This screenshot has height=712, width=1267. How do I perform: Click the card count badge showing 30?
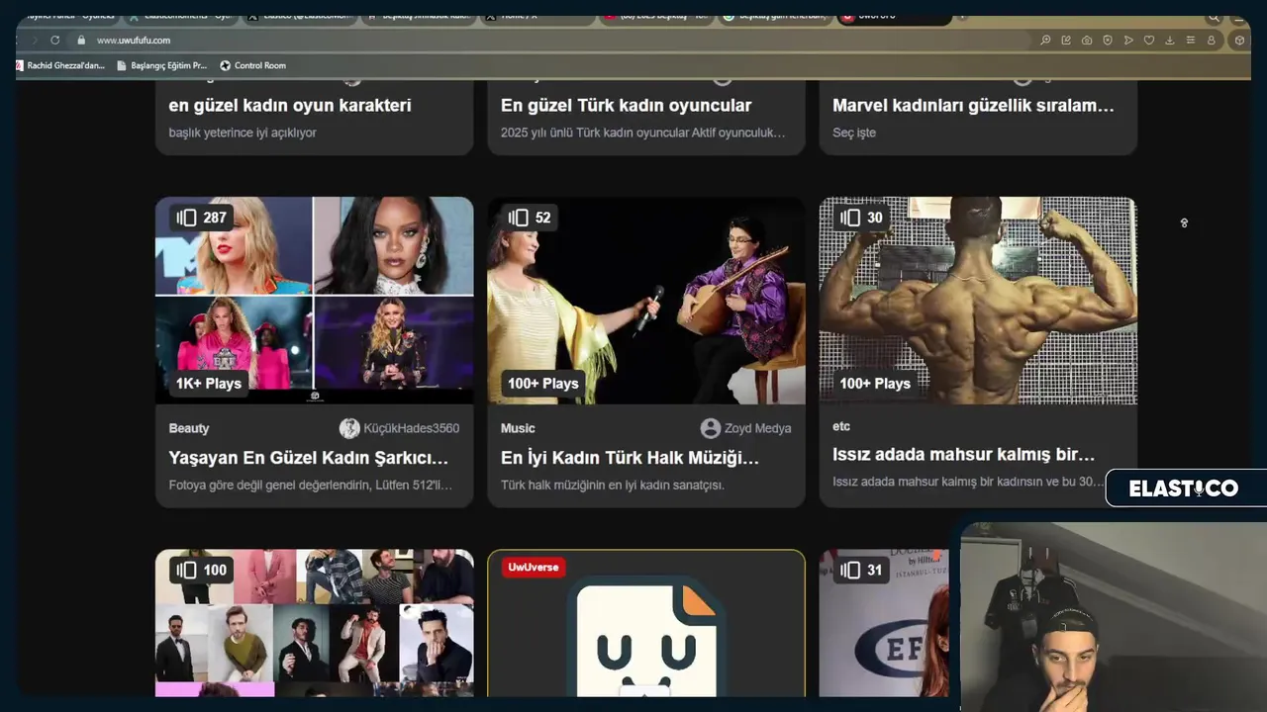(x=860, y=218)
